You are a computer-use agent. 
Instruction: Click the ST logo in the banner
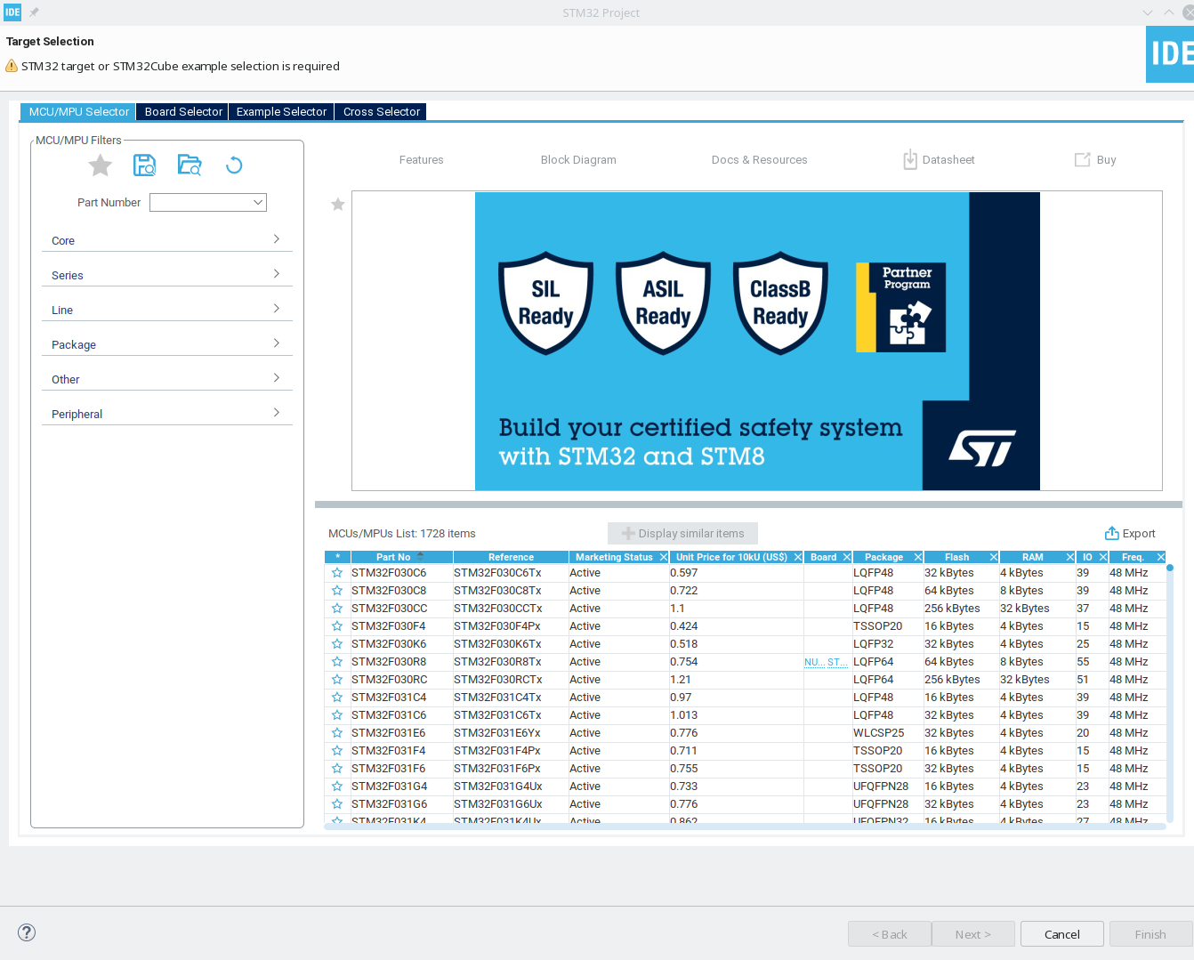pos(981,448)
